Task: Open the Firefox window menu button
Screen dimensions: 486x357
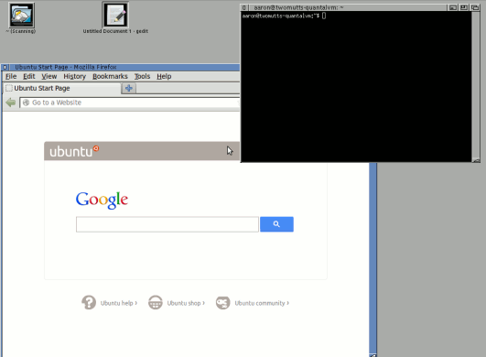Action: [5, 67]
